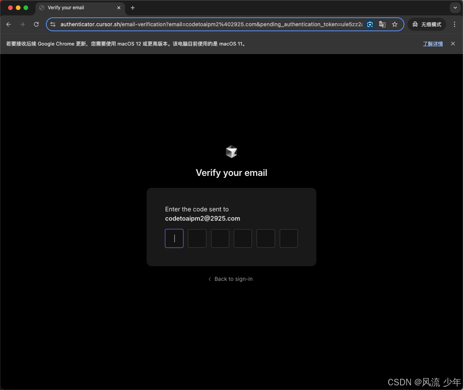Click the browser forward arrow

pyautogui.click(x=22, y=24)
